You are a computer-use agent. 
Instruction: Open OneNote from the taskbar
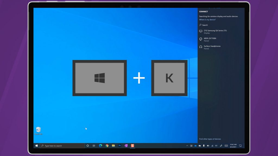(126, 146)
